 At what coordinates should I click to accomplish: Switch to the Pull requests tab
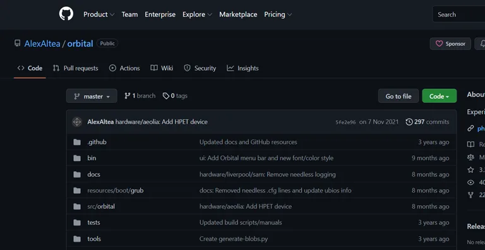tap(76, 68)
